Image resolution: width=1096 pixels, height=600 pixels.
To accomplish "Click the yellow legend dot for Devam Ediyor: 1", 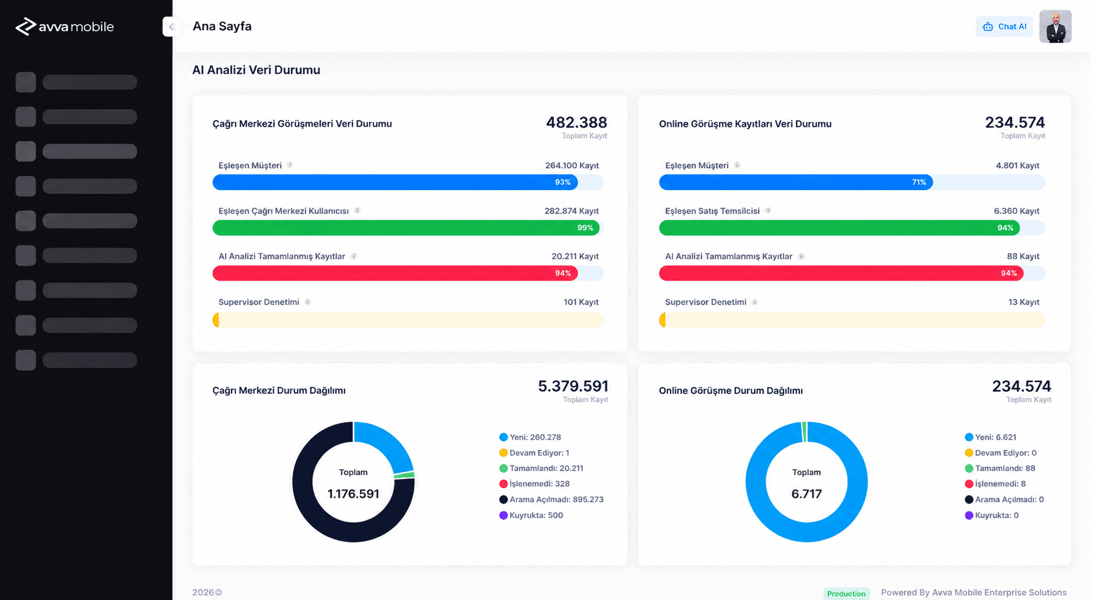I will tap(504, 453).
